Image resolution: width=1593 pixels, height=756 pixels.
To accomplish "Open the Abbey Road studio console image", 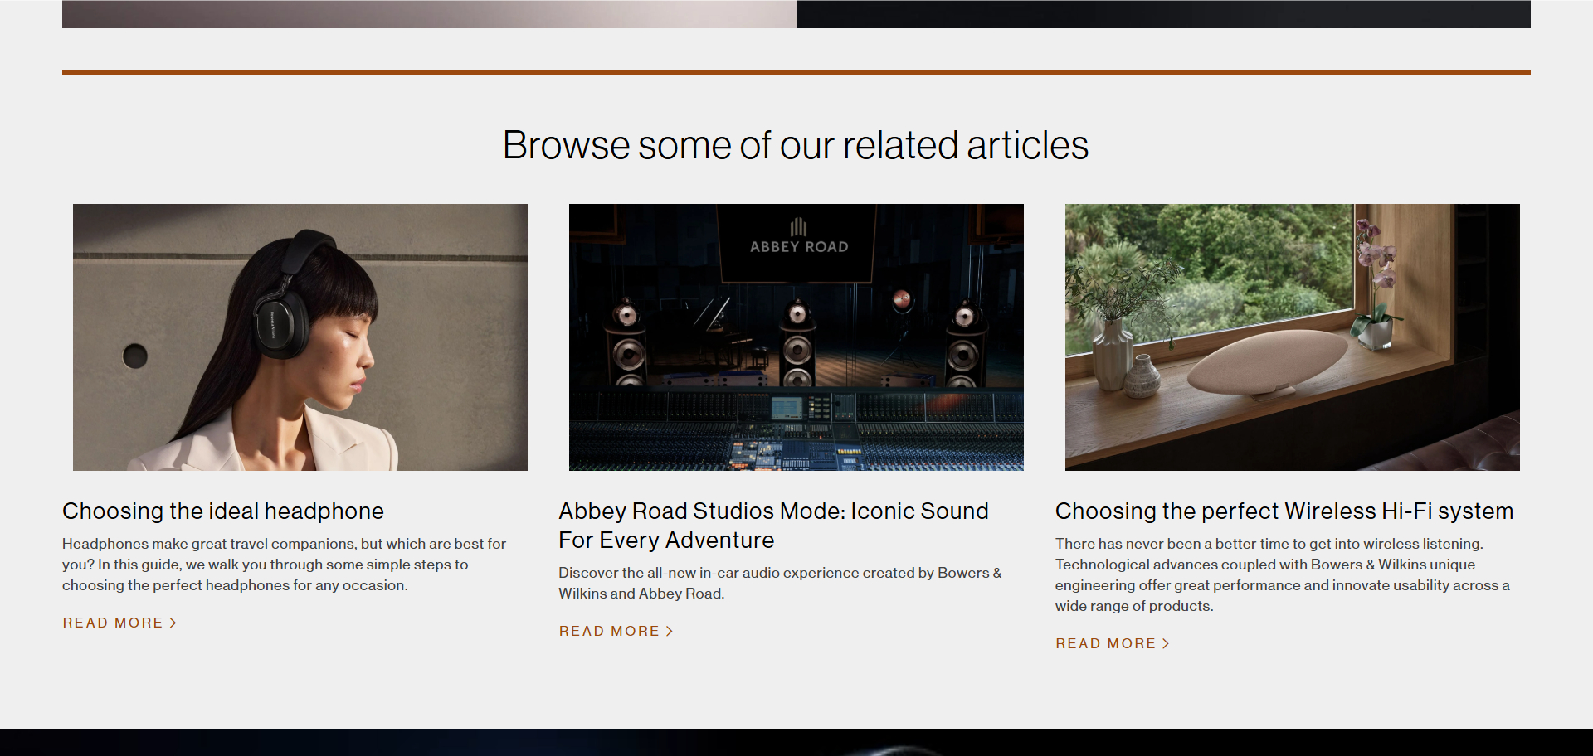I will tap(796, 337).
